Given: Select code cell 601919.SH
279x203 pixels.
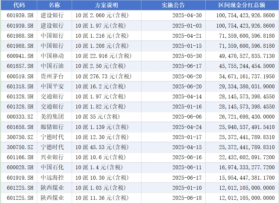Looking at the screenshot, I should click(19, 178).
